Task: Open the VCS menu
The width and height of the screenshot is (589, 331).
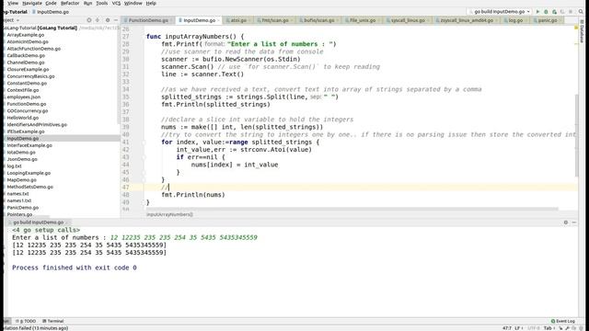Action: tap(116, 3)
